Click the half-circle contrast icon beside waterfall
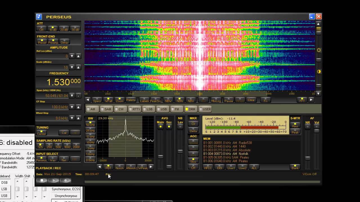The width and height of the screenshot is (360, 202). pos(319,72)
